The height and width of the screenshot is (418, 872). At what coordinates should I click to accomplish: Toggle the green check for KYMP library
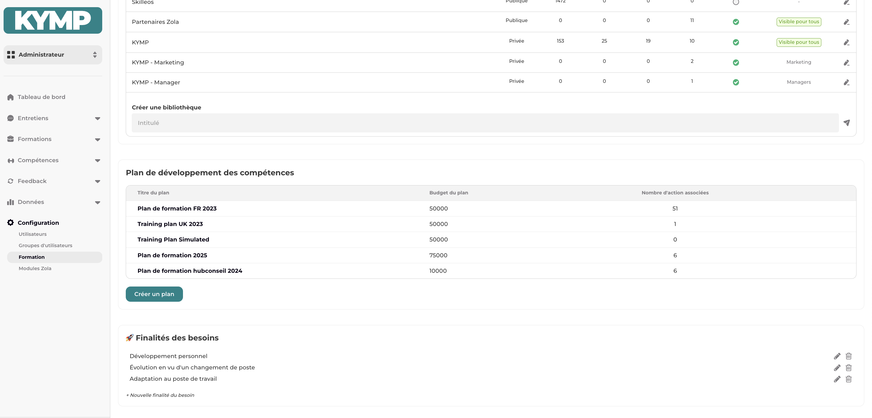pos(736,42)
